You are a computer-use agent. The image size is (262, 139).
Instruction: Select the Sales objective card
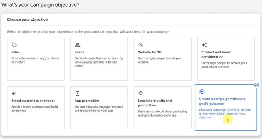click(36, 59)
